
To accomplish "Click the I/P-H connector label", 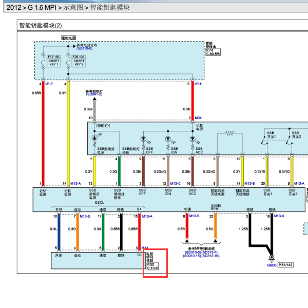I will pyautogui.click(x=198, y=84).
